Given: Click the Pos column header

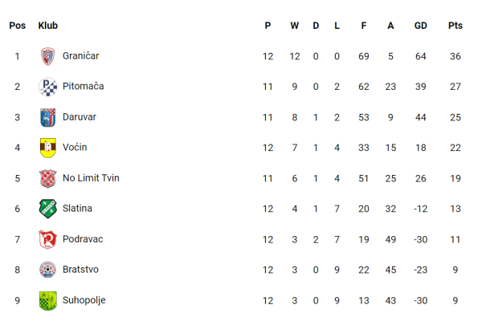Looking at the screenshot, I should 17,26.
